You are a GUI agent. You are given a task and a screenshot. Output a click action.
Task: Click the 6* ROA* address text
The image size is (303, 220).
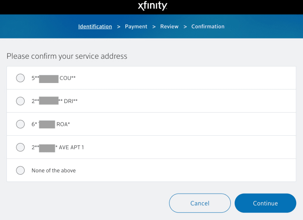[x=51, y=124]
